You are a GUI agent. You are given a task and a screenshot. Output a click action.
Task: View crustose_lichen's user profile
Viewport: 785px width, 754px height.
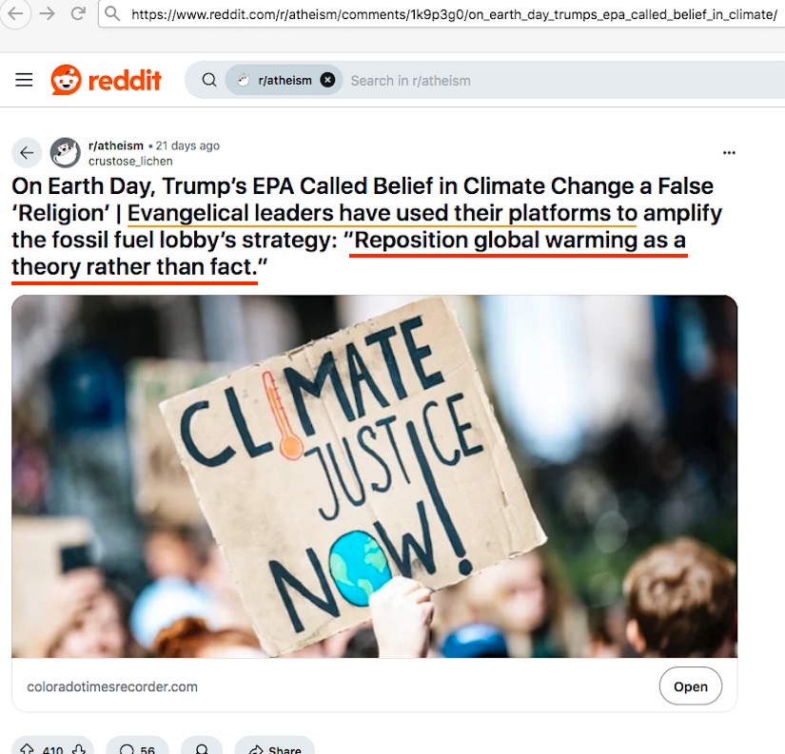pos(130,161)
